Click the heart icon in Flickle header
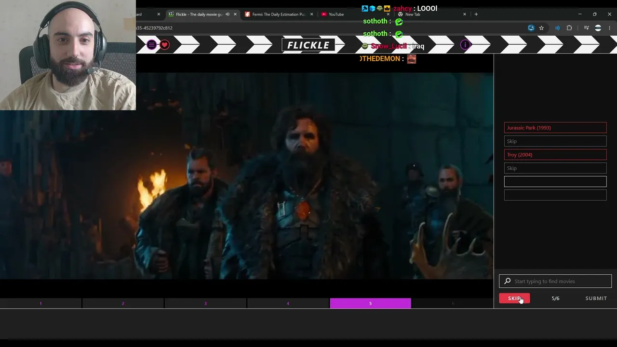The image size is (617, 347). coord(165,45)
